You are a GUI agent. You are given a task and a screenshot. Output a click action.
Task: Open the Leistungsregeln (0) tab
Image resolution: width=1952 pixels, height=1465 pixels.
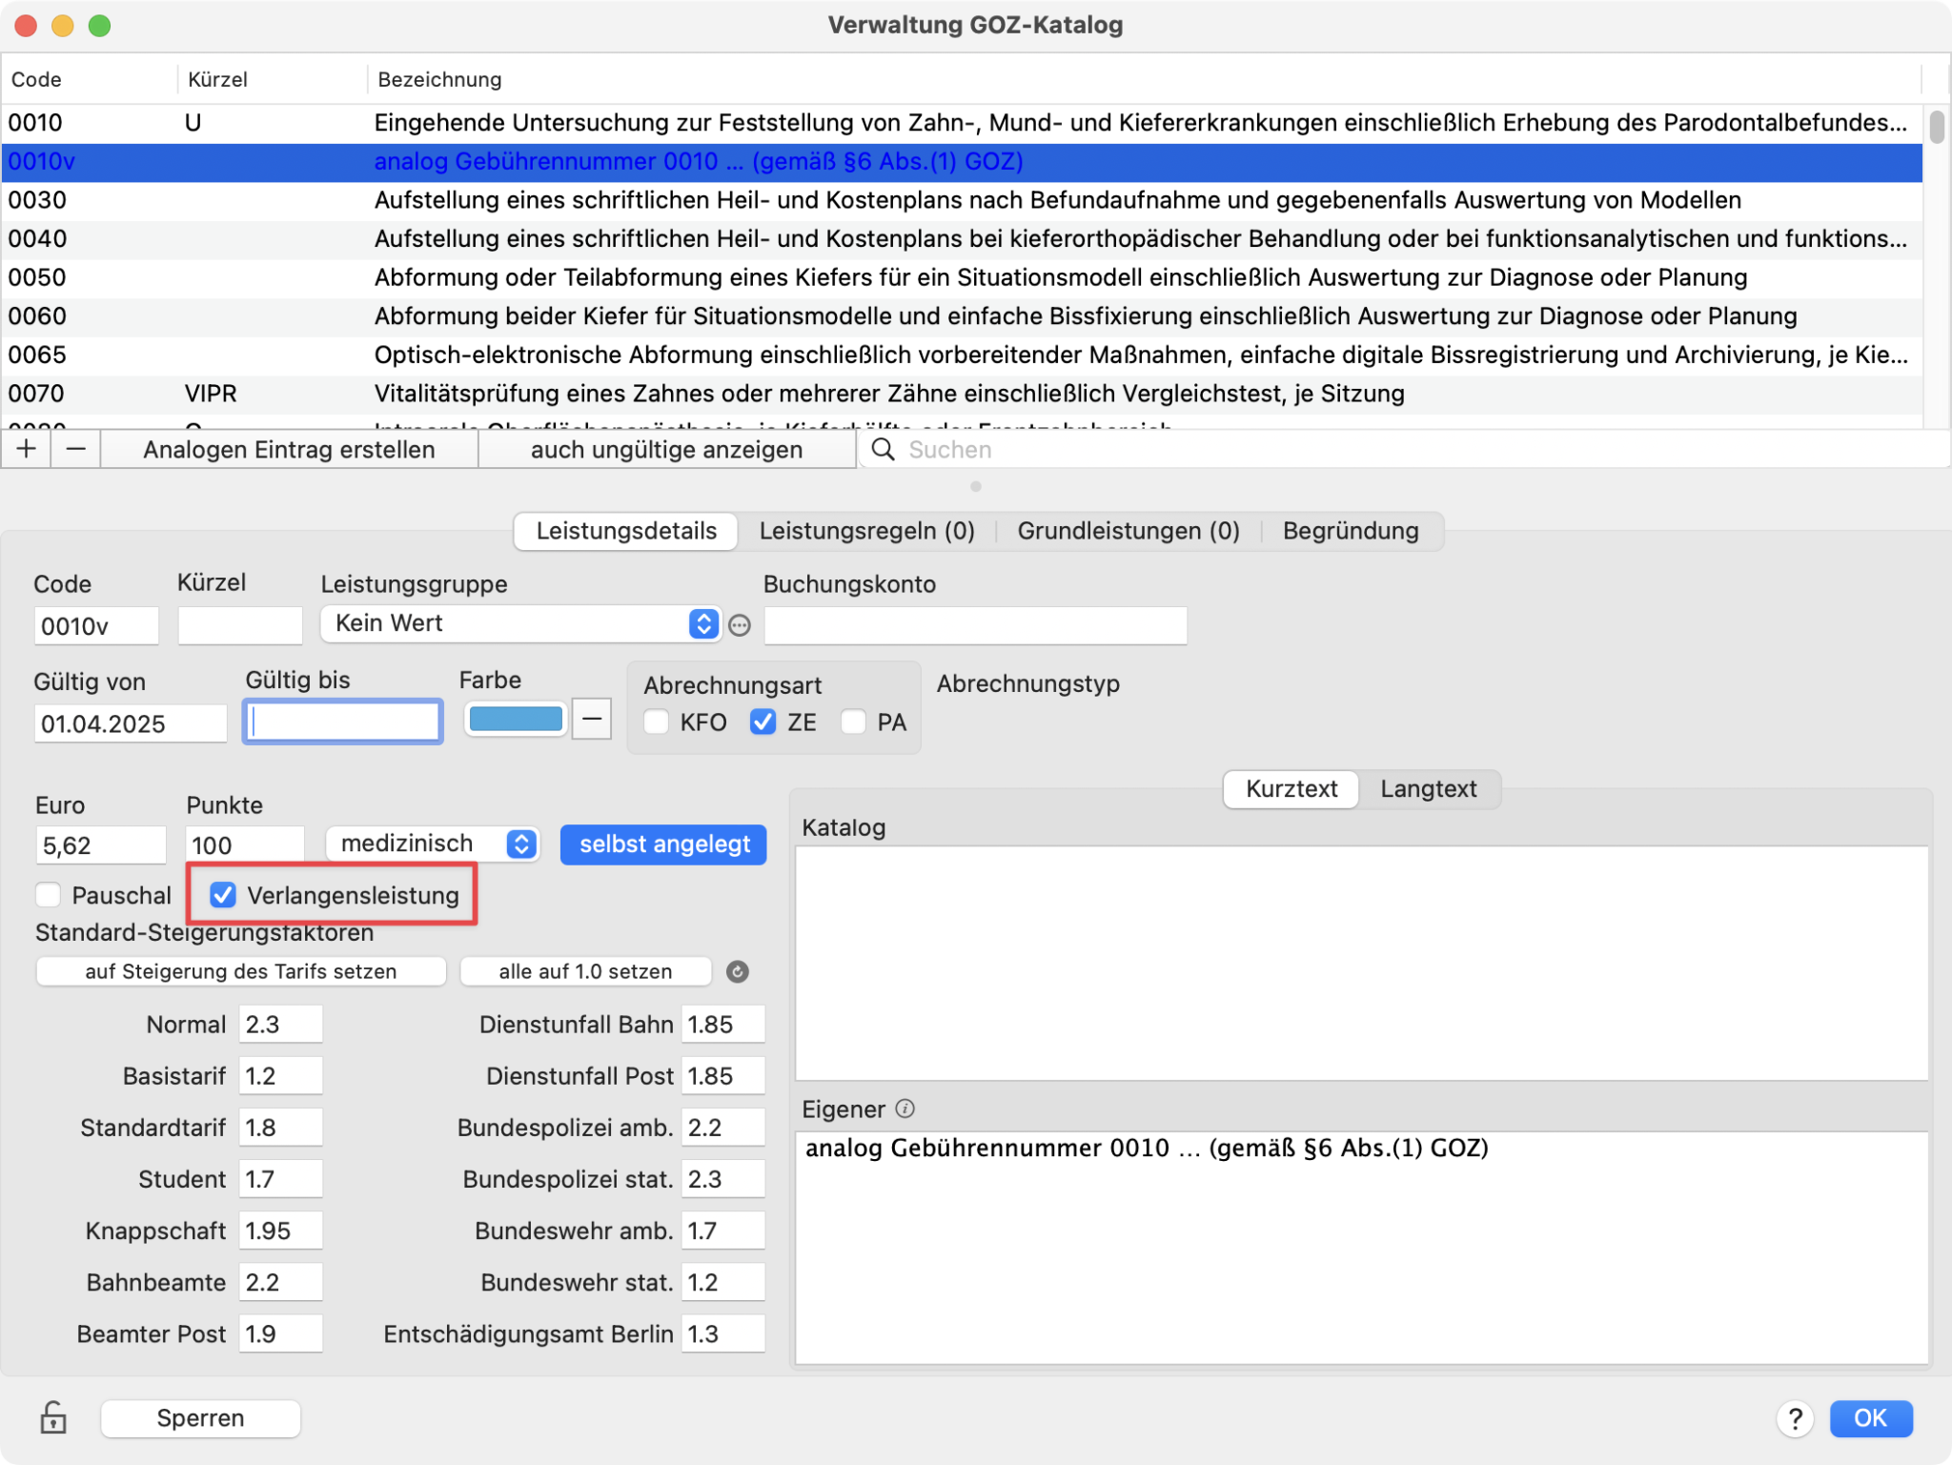coord(866,531)
